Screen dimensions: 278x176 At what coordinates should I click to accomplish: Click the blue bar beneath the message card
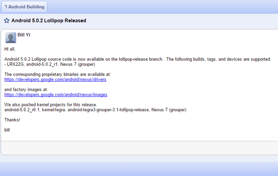[139, 168]
